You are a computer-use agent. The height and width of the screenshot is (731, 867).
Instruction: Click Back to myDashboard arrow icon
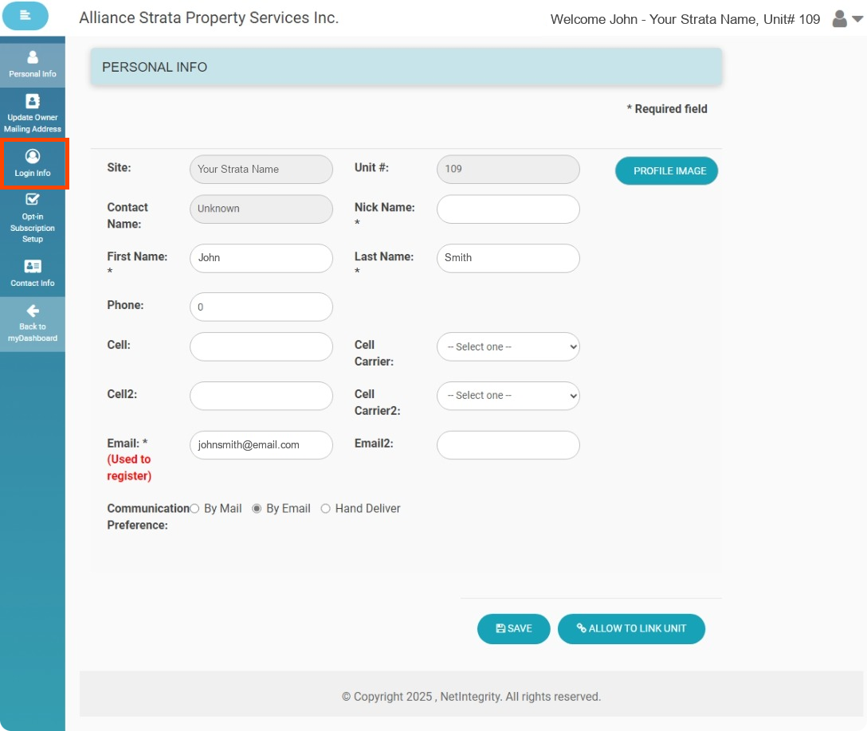[33, 311]
